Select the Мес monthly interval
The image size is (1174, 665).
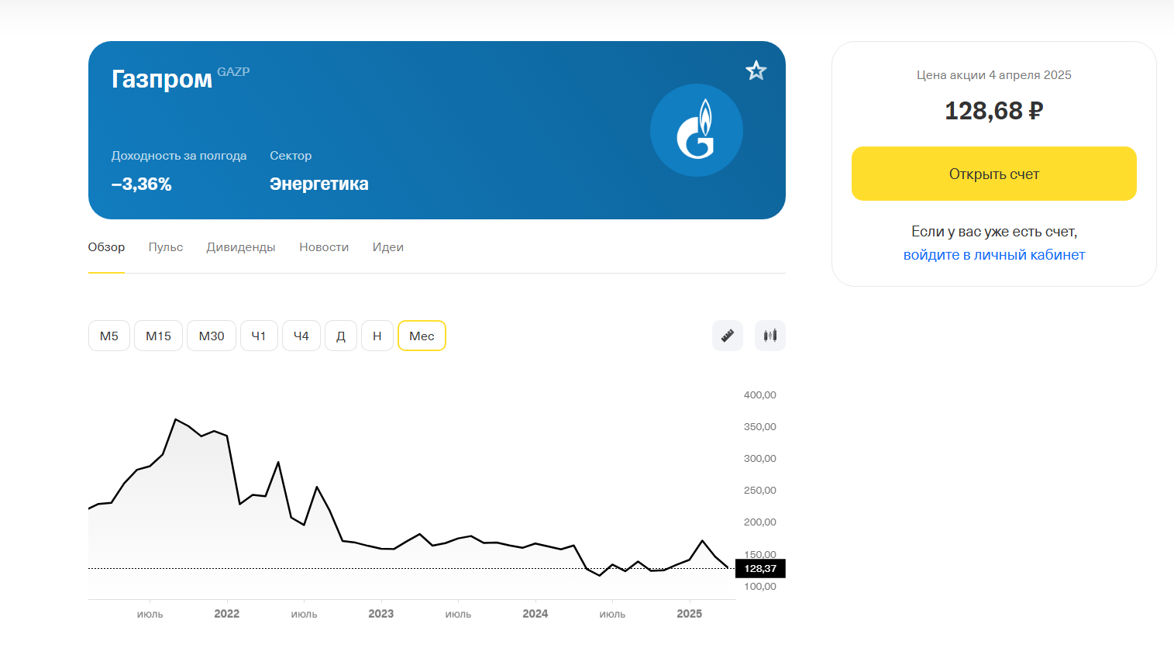(422, 336)
